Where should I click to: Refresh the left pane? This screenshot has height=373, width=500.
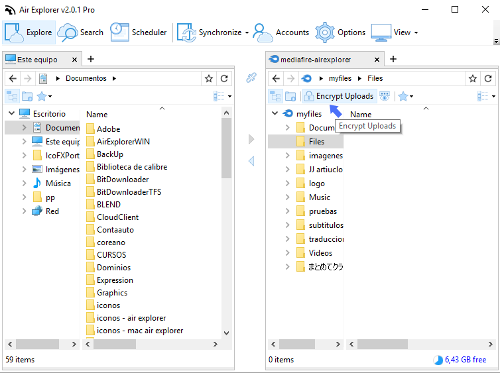pyautogui.click(x=224, y=78)
